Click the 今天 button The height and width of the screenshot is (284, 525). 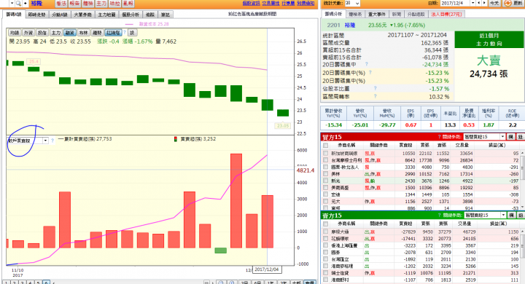(494, 3)
